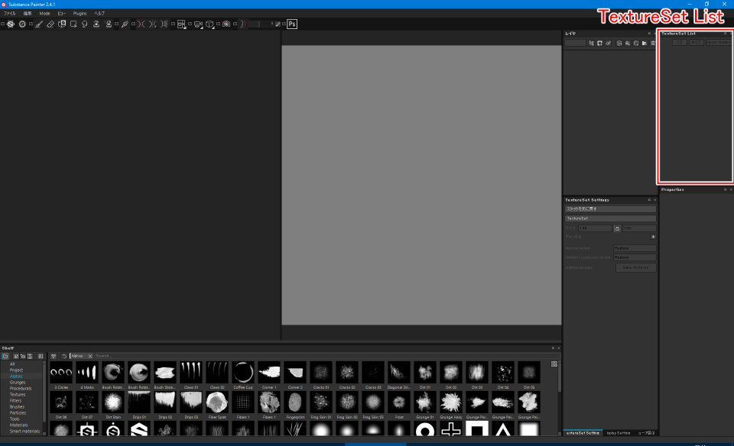The image size is (734, 446).
Task: Select the All shelf category
Action: pyautogui.click(x=12, y=364)
